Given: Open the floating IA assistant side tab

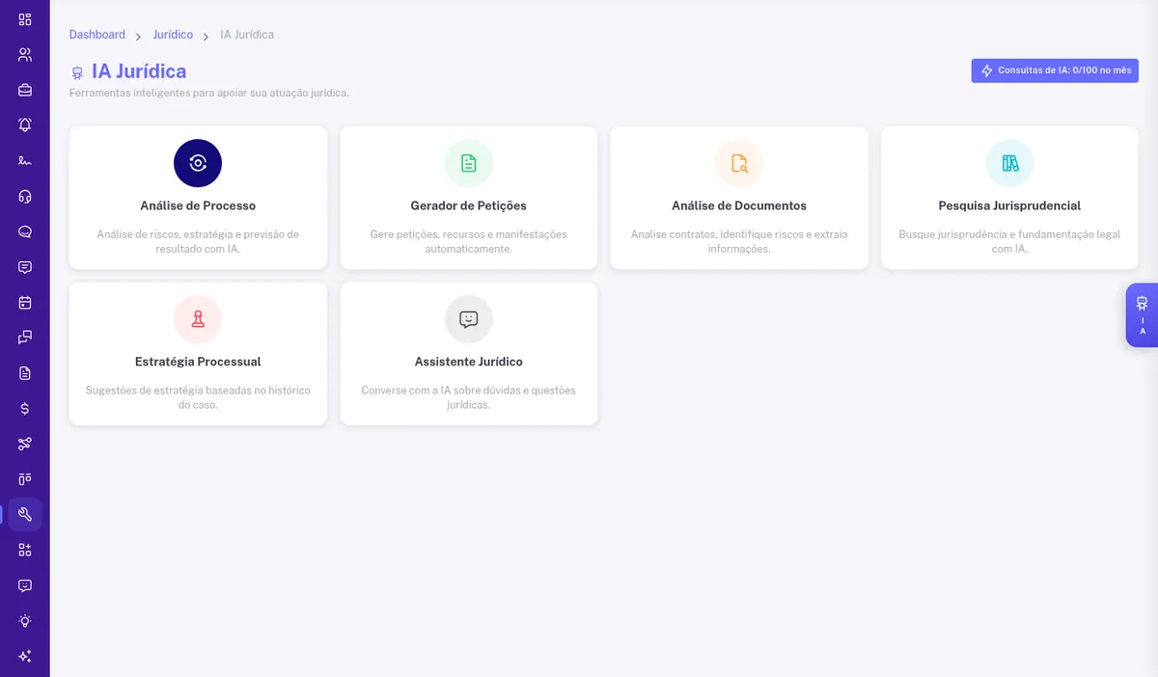Looking at the screenshot, I should click(1143, 315).
